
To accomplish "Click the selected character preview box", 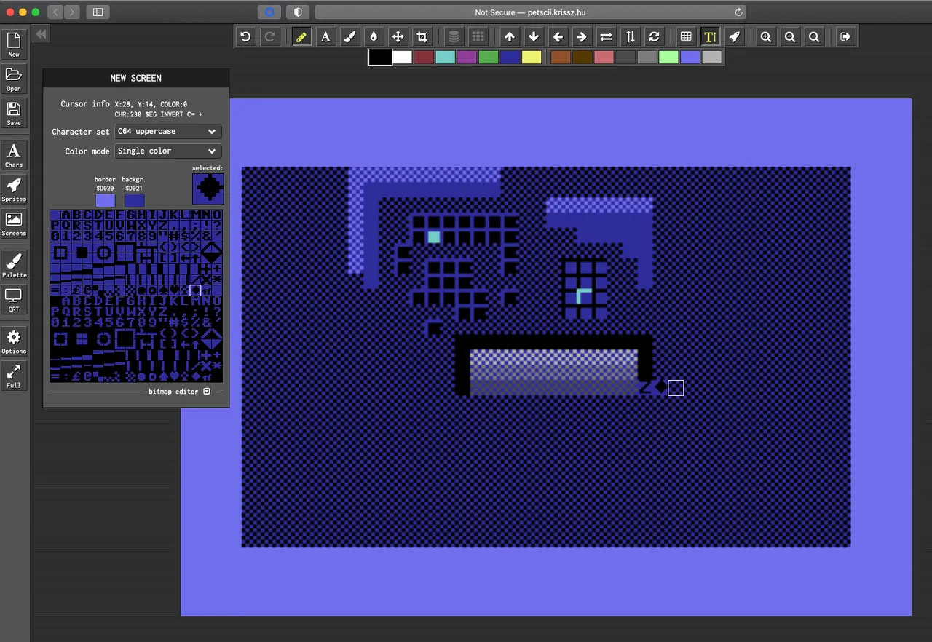I will (208, 189).
